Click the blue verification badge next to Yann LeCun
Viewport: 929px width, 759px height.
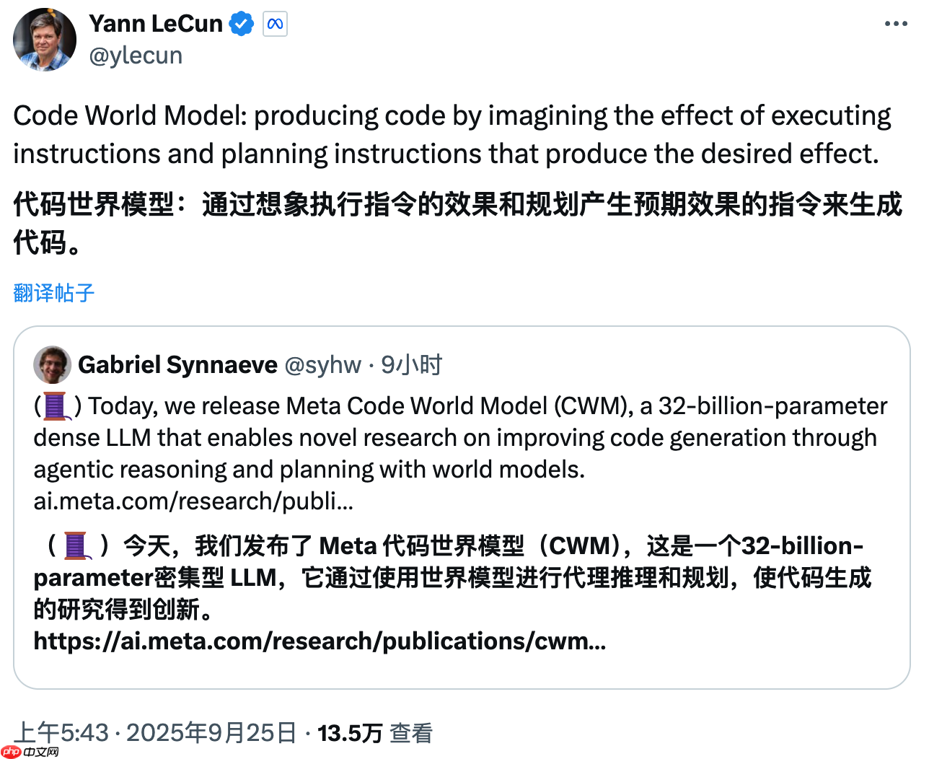click(x=242, y=23)
